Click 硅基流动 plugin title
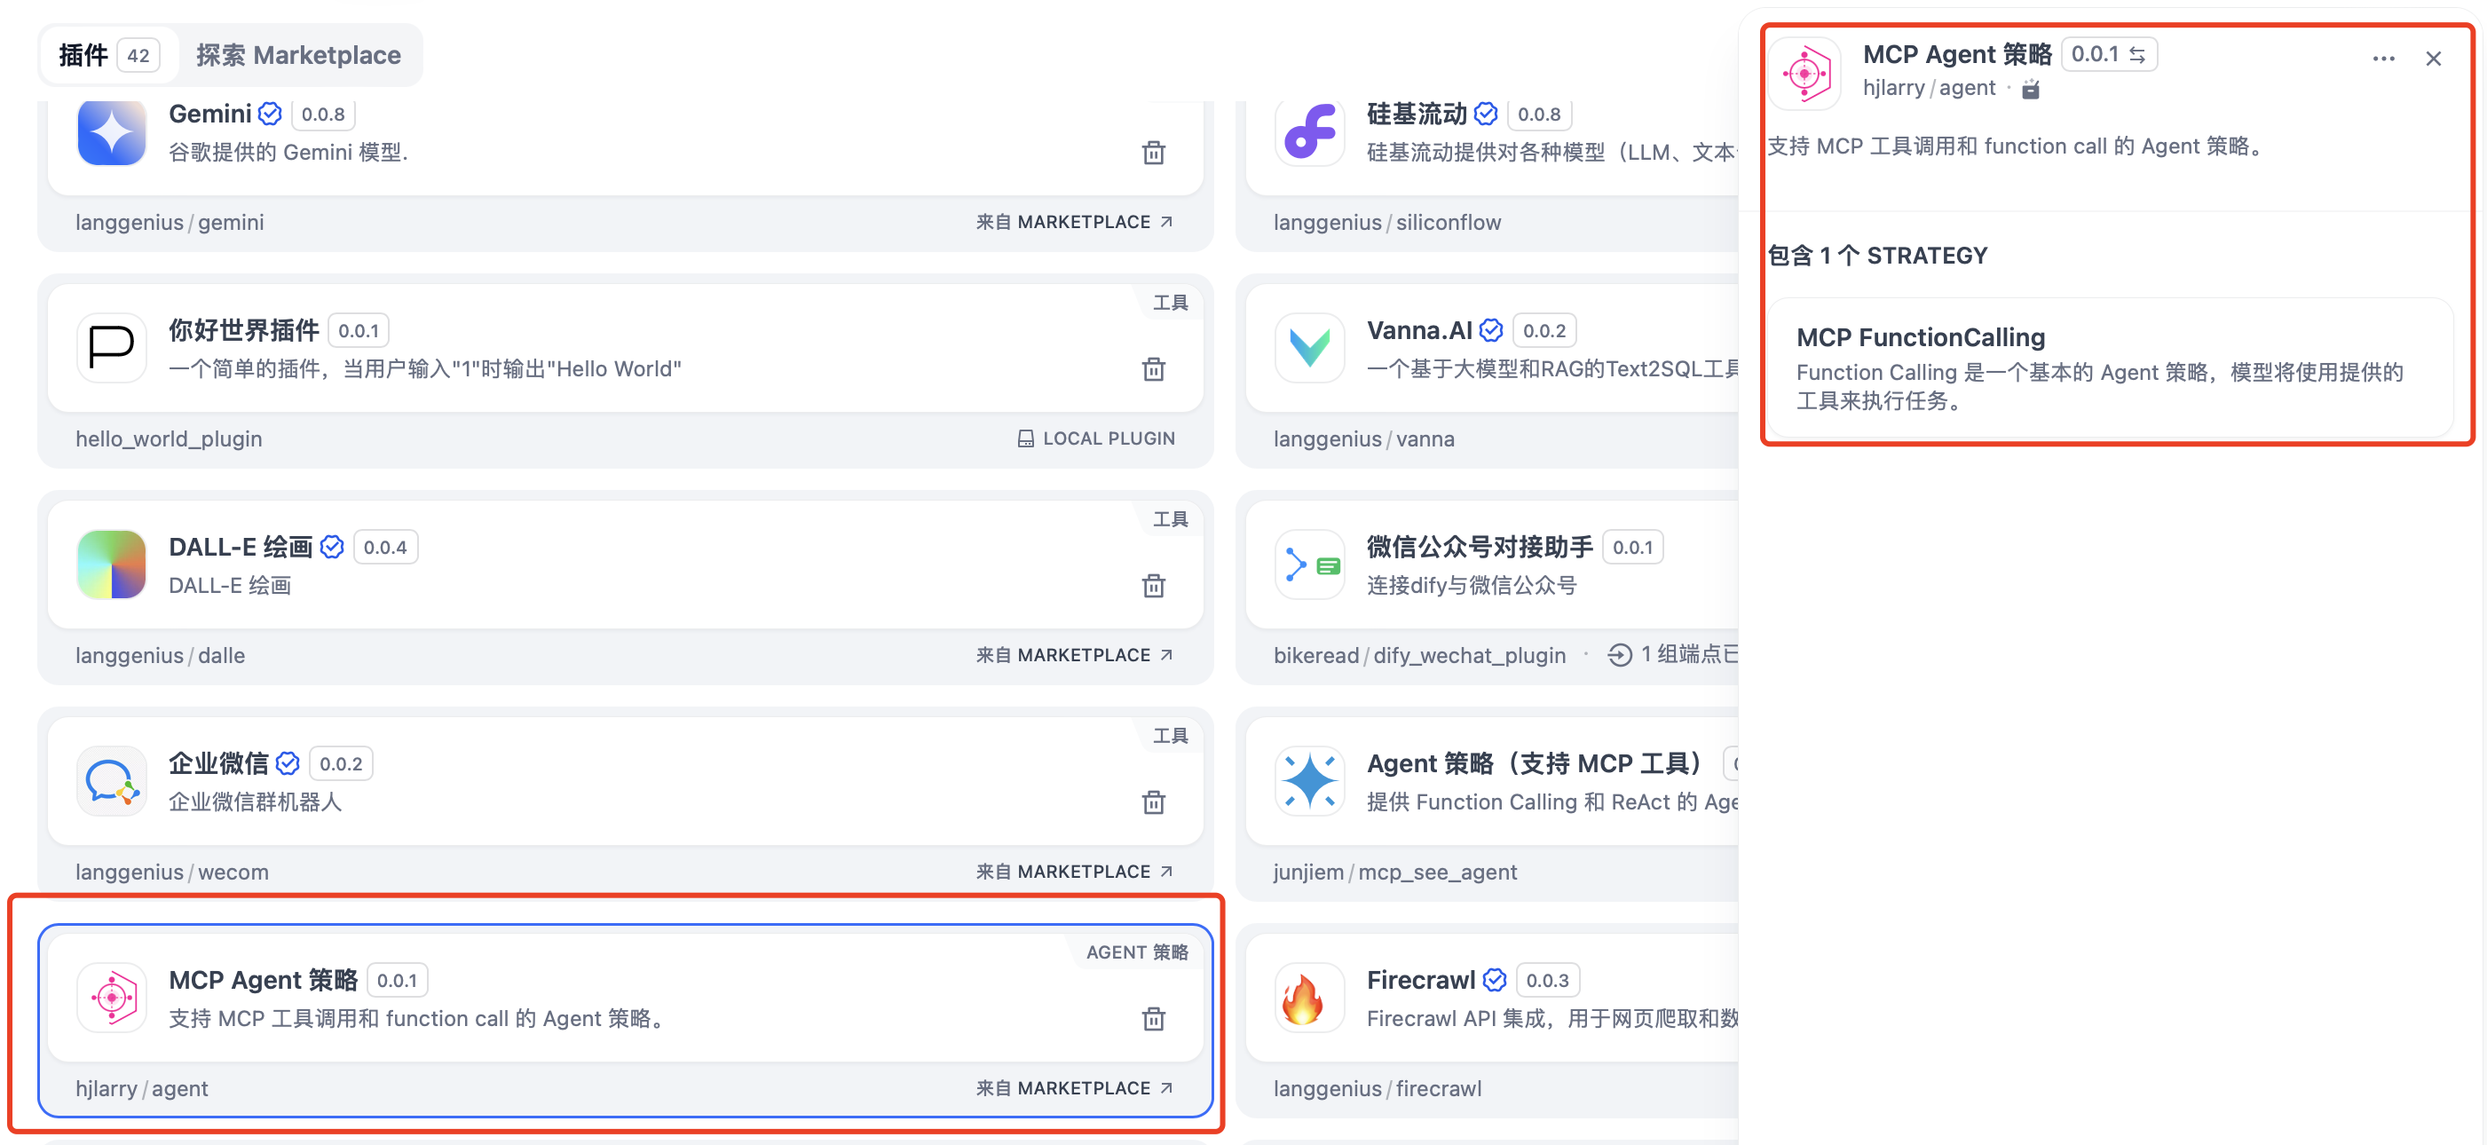 pos(1417,114)
